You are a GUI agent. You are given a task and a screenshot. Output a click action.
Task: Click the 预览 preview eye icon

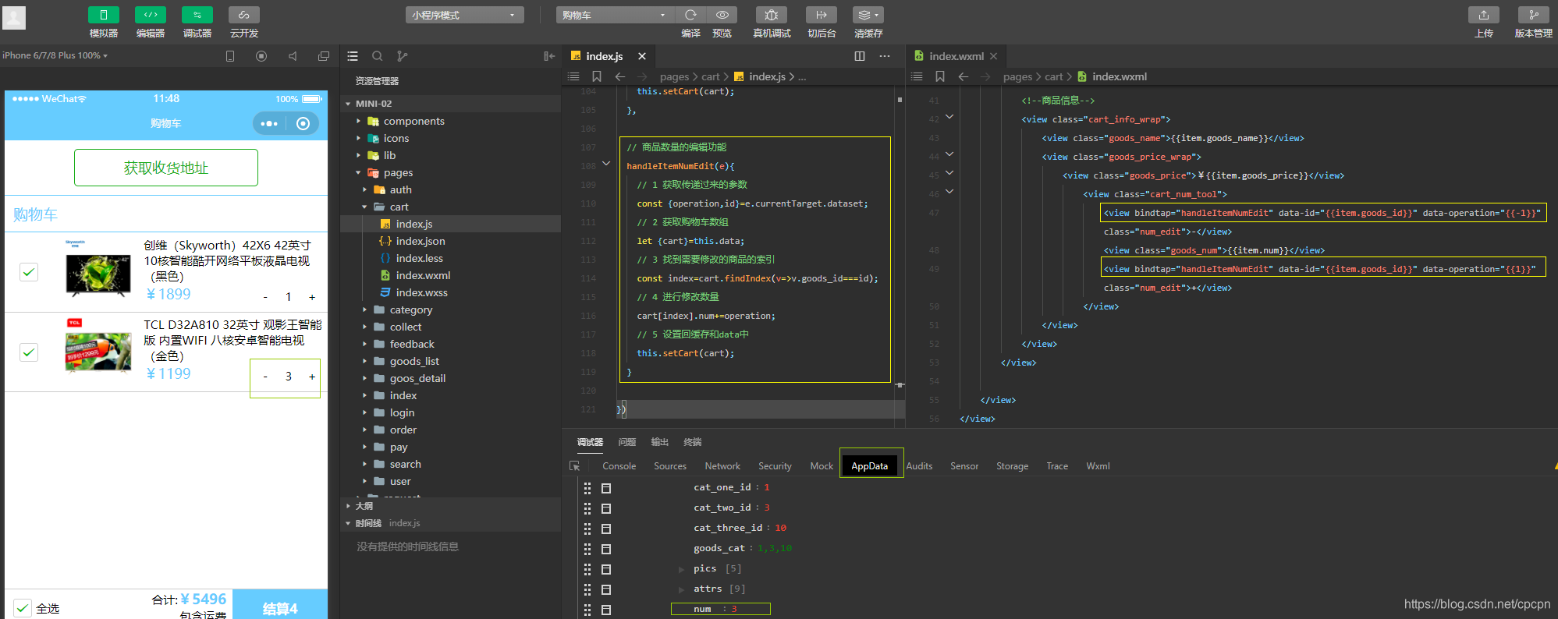[x=722, y=15]
